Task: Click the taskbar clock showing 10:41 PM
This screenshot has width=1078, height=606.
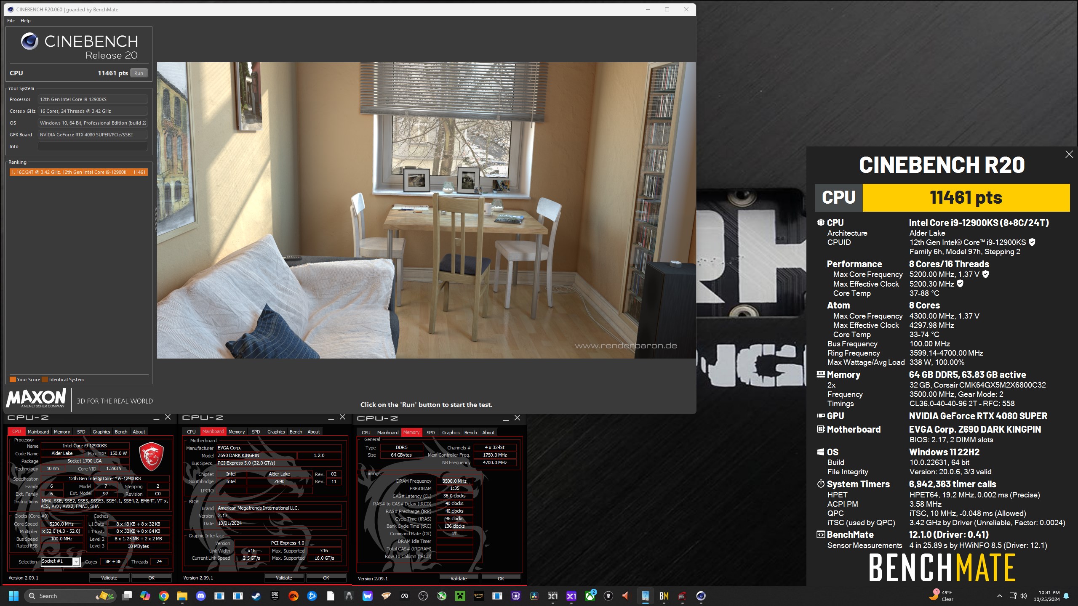Action: click(x=1046, y=596)
